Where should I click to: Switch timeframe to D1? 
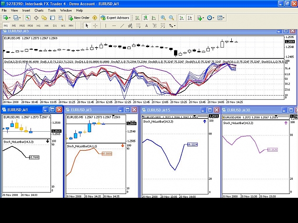pos(55,26)
